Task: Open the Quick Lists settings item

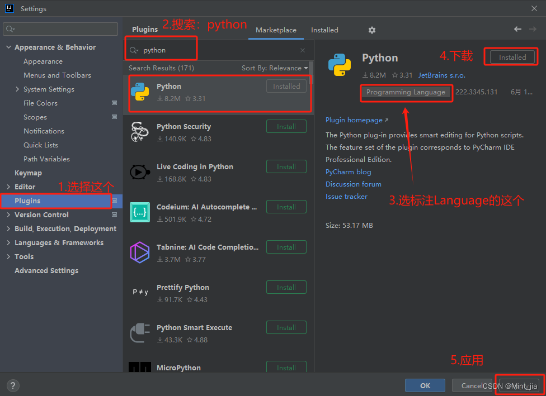Action: [x=41, y=145]
